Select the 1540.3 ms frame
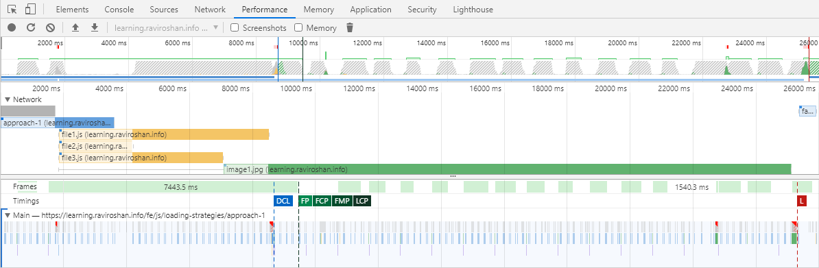This screenshot has height=268, width=819. (x=691, y=186)
